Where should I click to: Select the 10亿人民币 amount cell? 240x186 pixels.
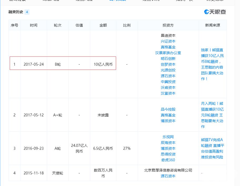click(x=103, y=64)
